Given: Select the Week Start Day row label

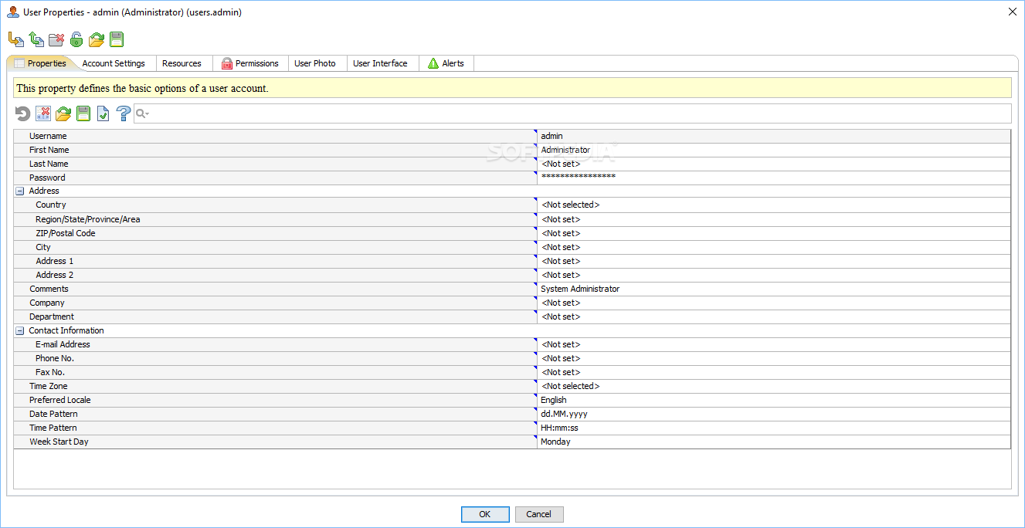Looking at the screenshot, I should coord(59,442).
